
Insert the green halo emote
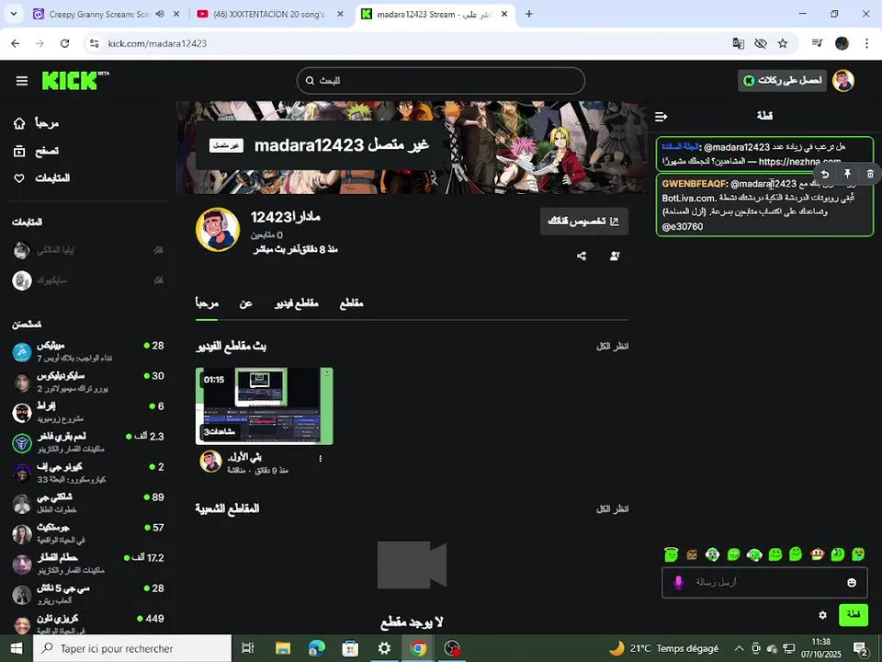click(x=671, y=554)
